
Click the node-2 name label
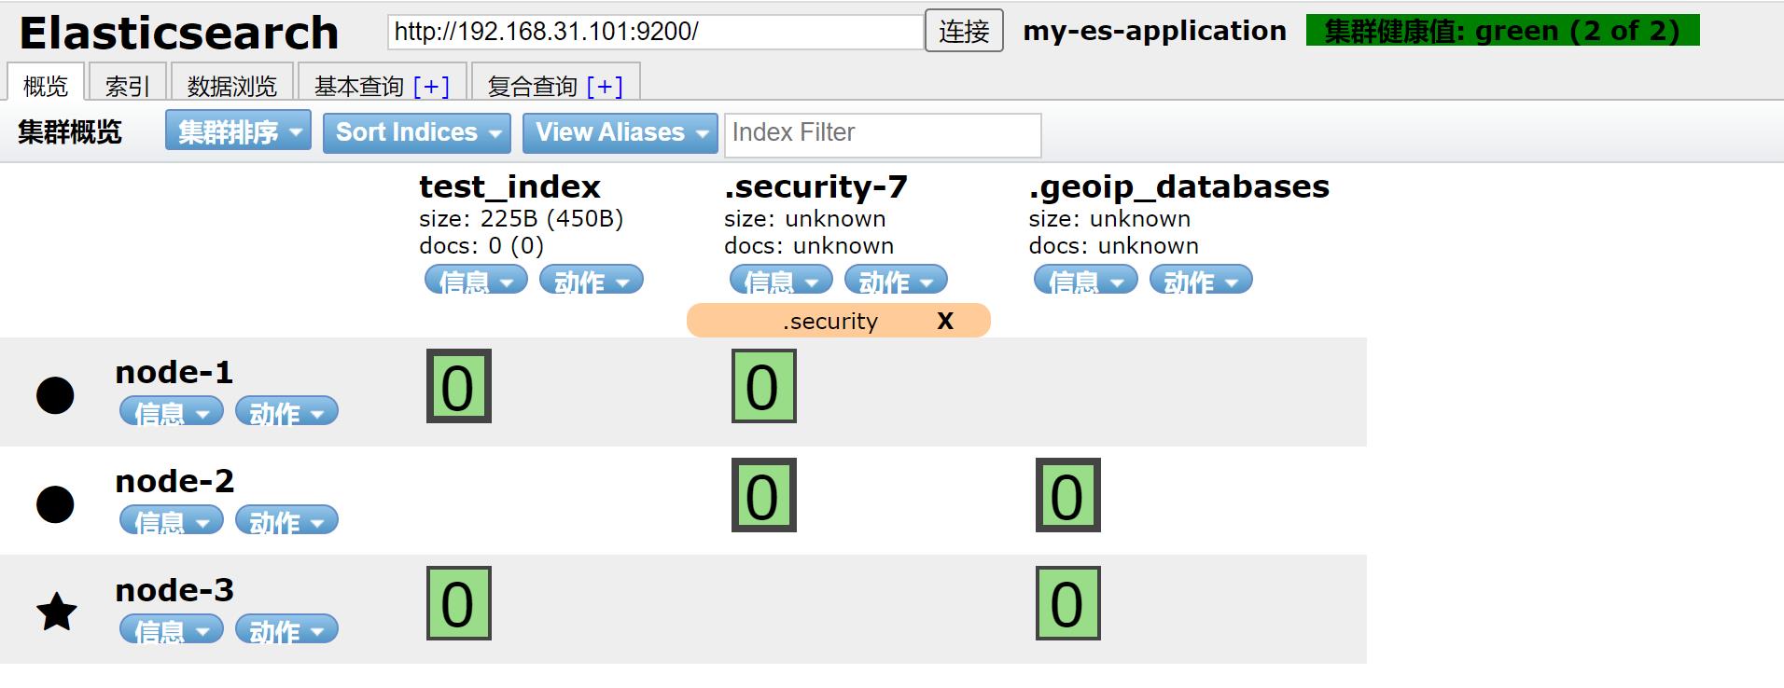(174, 480)
